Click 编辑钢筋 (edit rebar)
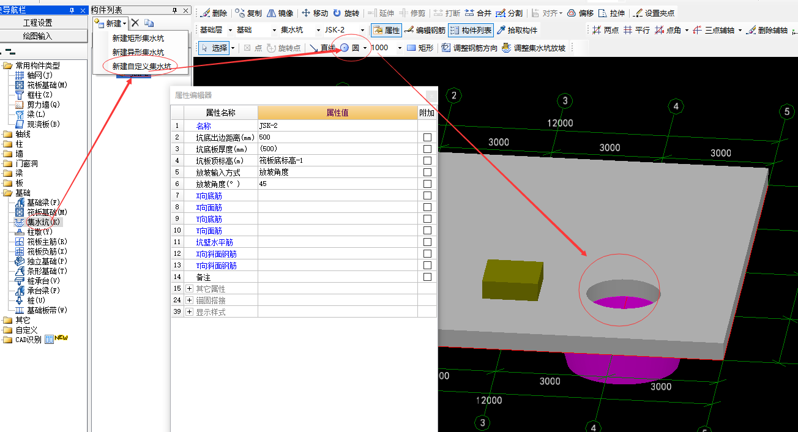This screenshot has height=432, width=798. (425, 30)
